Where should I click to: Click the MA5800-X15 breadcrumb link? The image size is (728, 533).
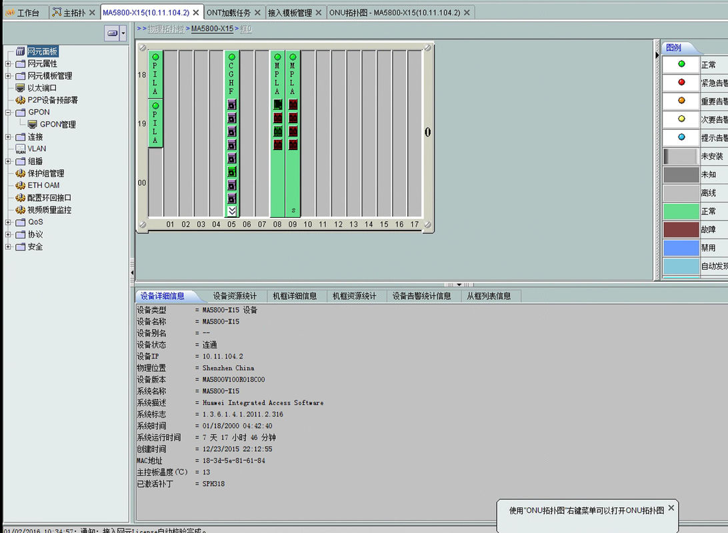point(212,29)
